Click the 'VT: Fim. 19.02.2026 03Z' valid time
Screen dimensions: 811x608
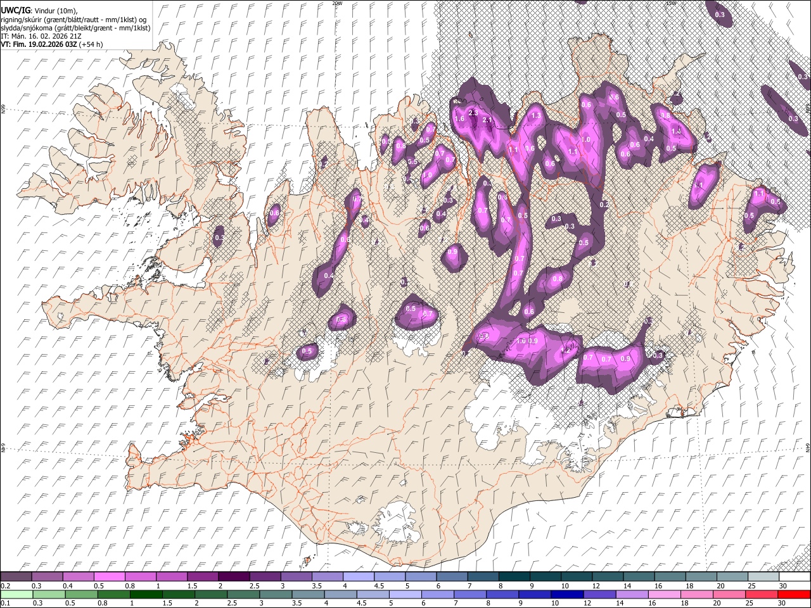(39, 44)
